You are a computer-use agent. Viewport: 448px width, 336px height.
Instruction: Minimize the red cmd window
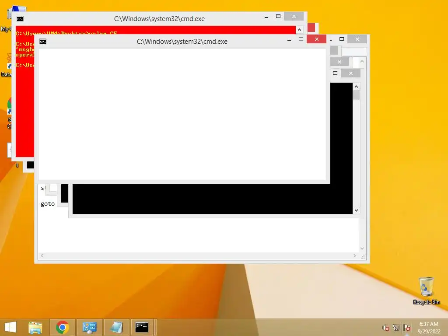point(266,17)
